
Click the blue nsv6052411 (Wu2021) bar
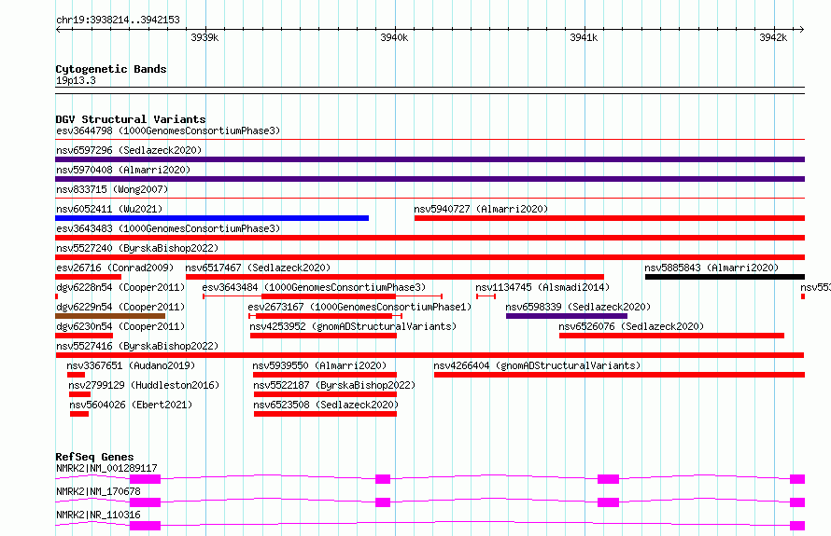pos(212,218)
